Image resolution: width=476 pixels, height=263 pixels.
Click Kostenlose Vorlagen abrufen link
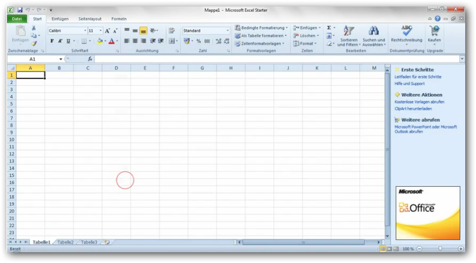pyautogui.click(x=419, y=102)
